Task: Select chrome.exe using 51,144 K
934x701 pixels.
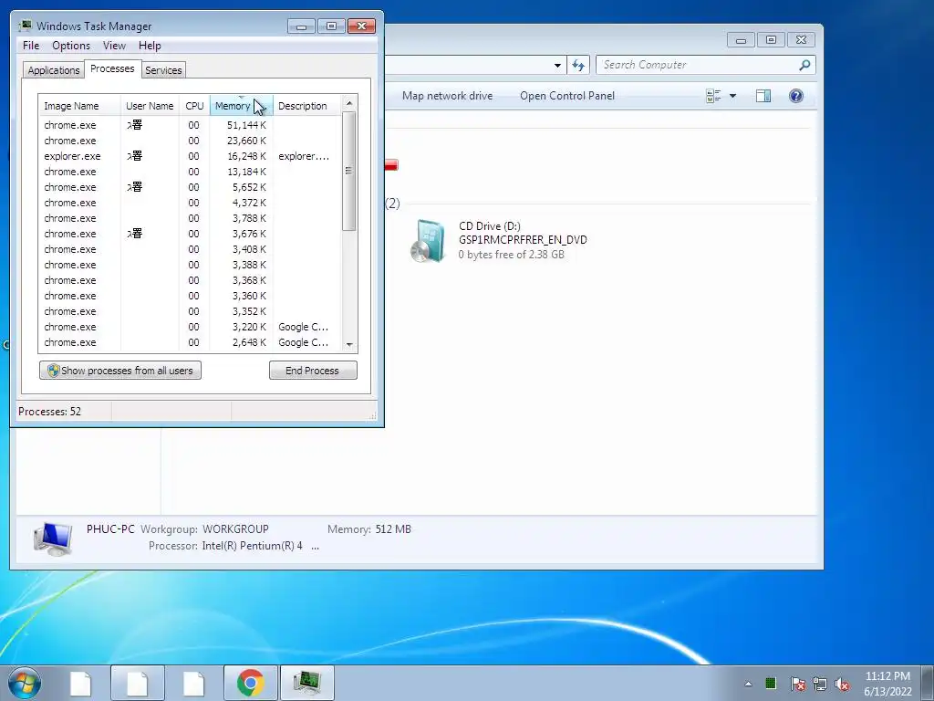Action: [x=190, y=125]
